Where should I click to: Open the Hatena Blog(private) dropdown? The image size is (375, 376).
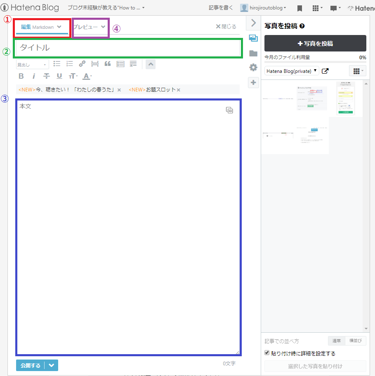tap(291, 70)
